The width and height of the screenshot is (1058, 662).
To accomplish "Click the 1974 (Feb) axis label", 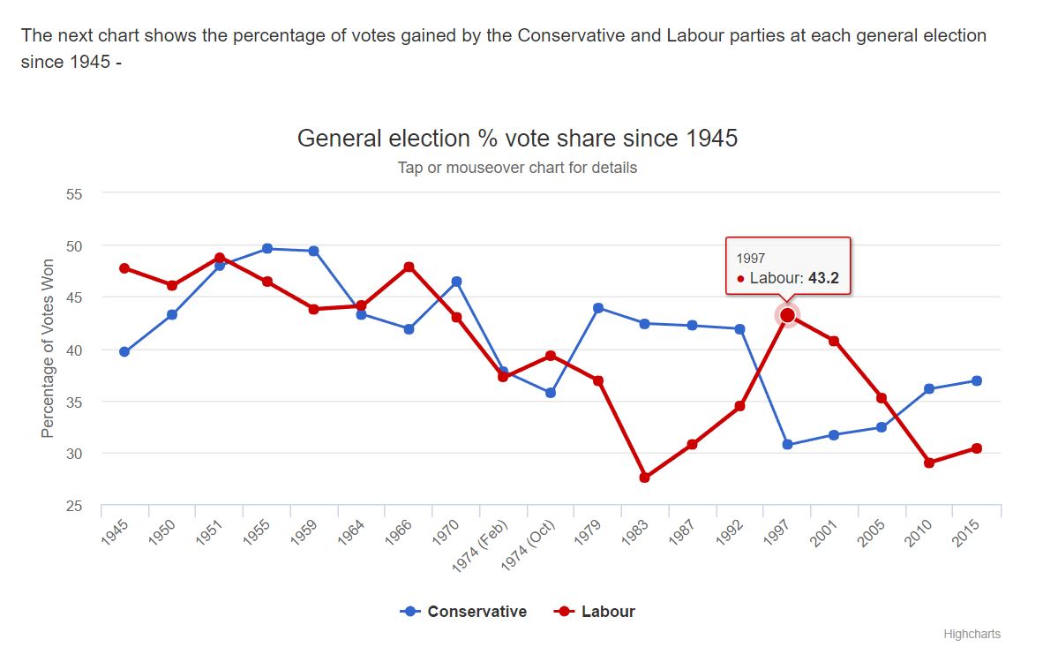I will [481, 548].
